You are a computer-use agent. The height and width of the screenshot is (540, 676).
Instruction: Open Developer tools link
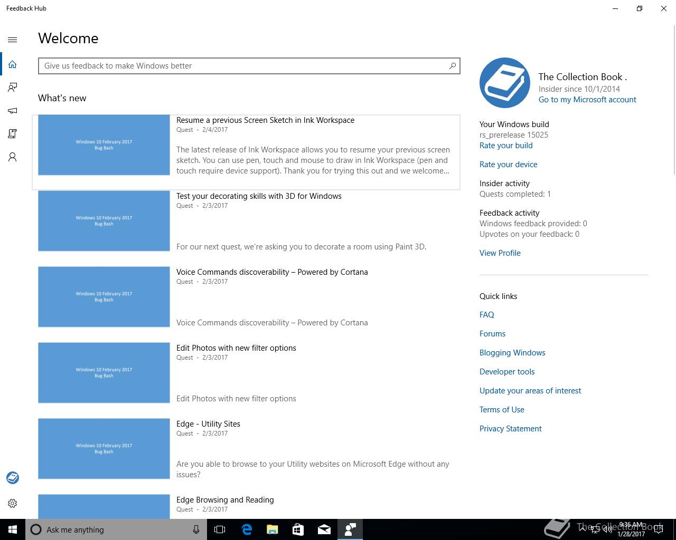tap(507, 372)
